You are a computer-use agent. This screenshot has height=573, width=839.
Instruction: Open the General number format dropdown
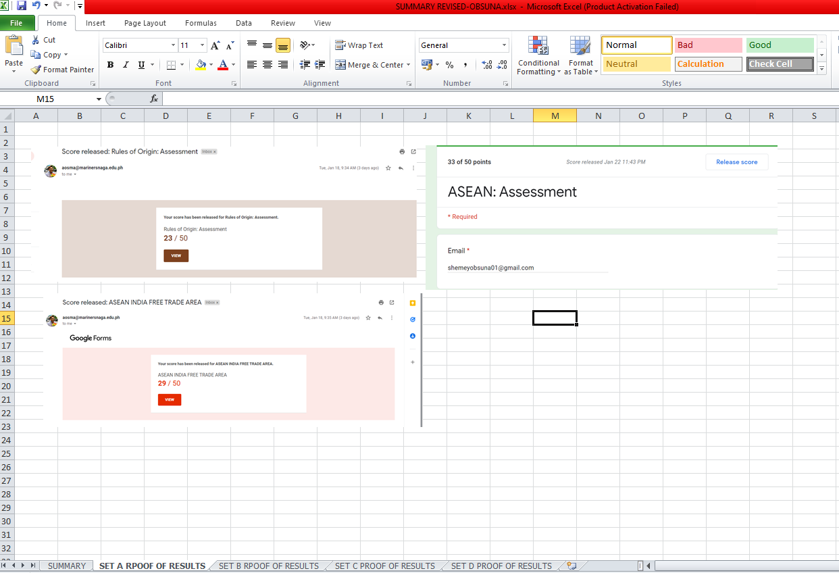tap(505, 45)
